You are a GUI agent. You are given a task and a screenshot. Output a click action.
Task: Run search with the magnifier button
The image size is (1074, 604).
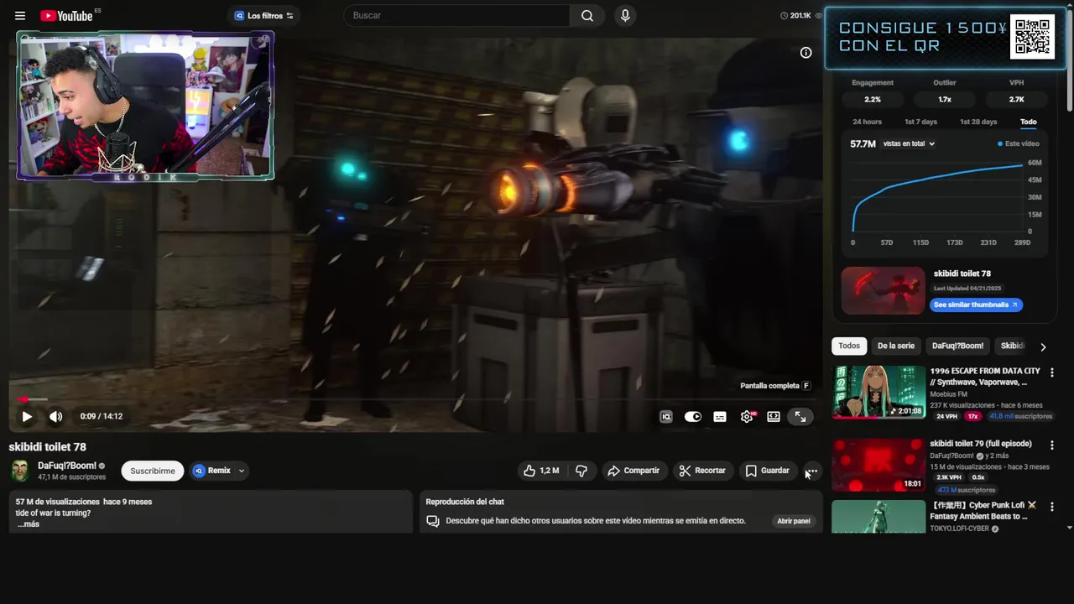[x=587, y=15]
